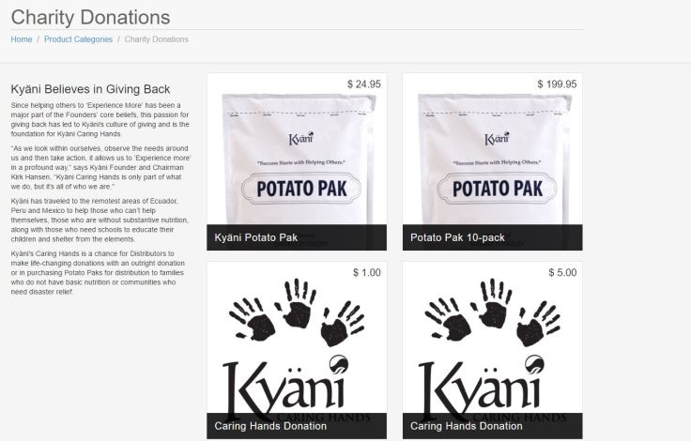Go to the Product Categories breadcrumb

78,39
